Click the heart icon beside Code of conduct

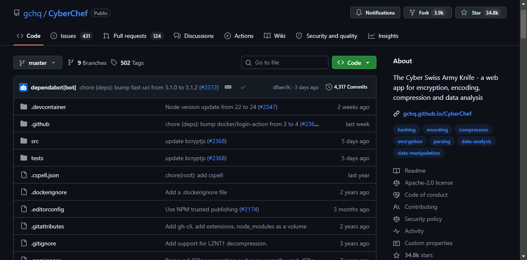pos(397,195)
